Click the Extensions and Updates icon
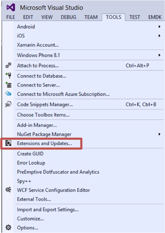This screenshot has width=165, height=233. (x=9, y=143)
